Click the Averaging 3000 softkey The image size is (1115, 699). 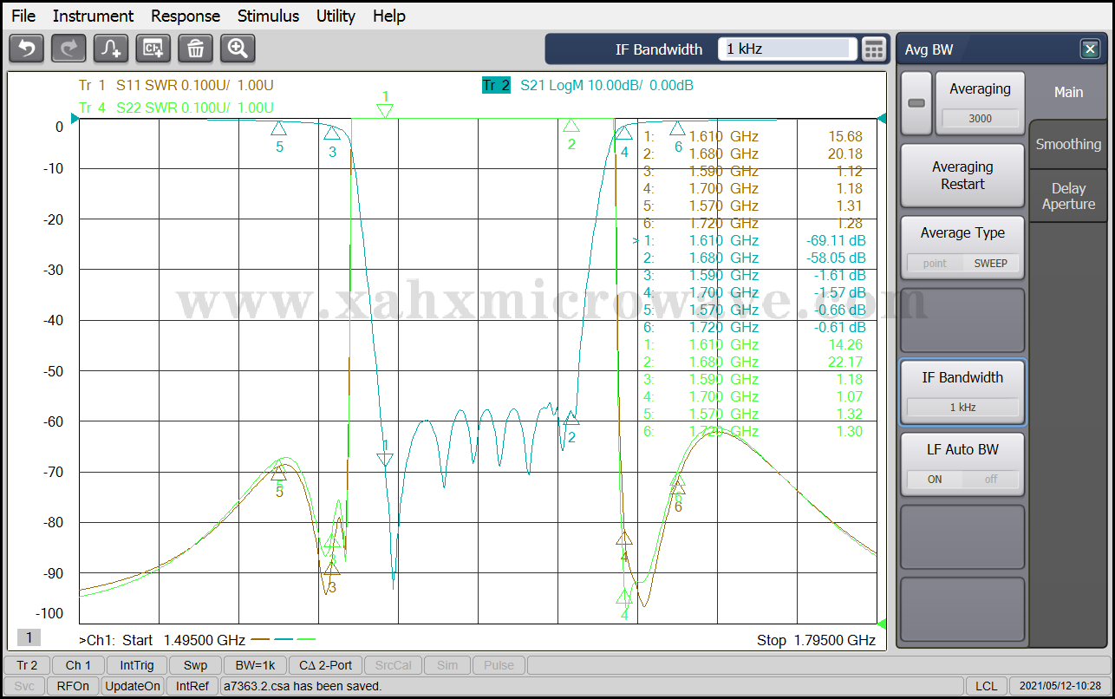(x=980, y=102)
